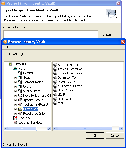The height and width of the screenshot is (148, 126).
Task: Click the DSML SOAP driver icon
Action: [x=55, y=82]
